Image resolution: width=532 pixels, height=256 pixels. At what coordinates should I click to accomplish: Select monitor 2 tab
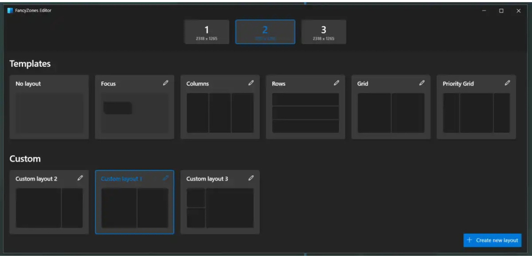(x=265, y=32)
